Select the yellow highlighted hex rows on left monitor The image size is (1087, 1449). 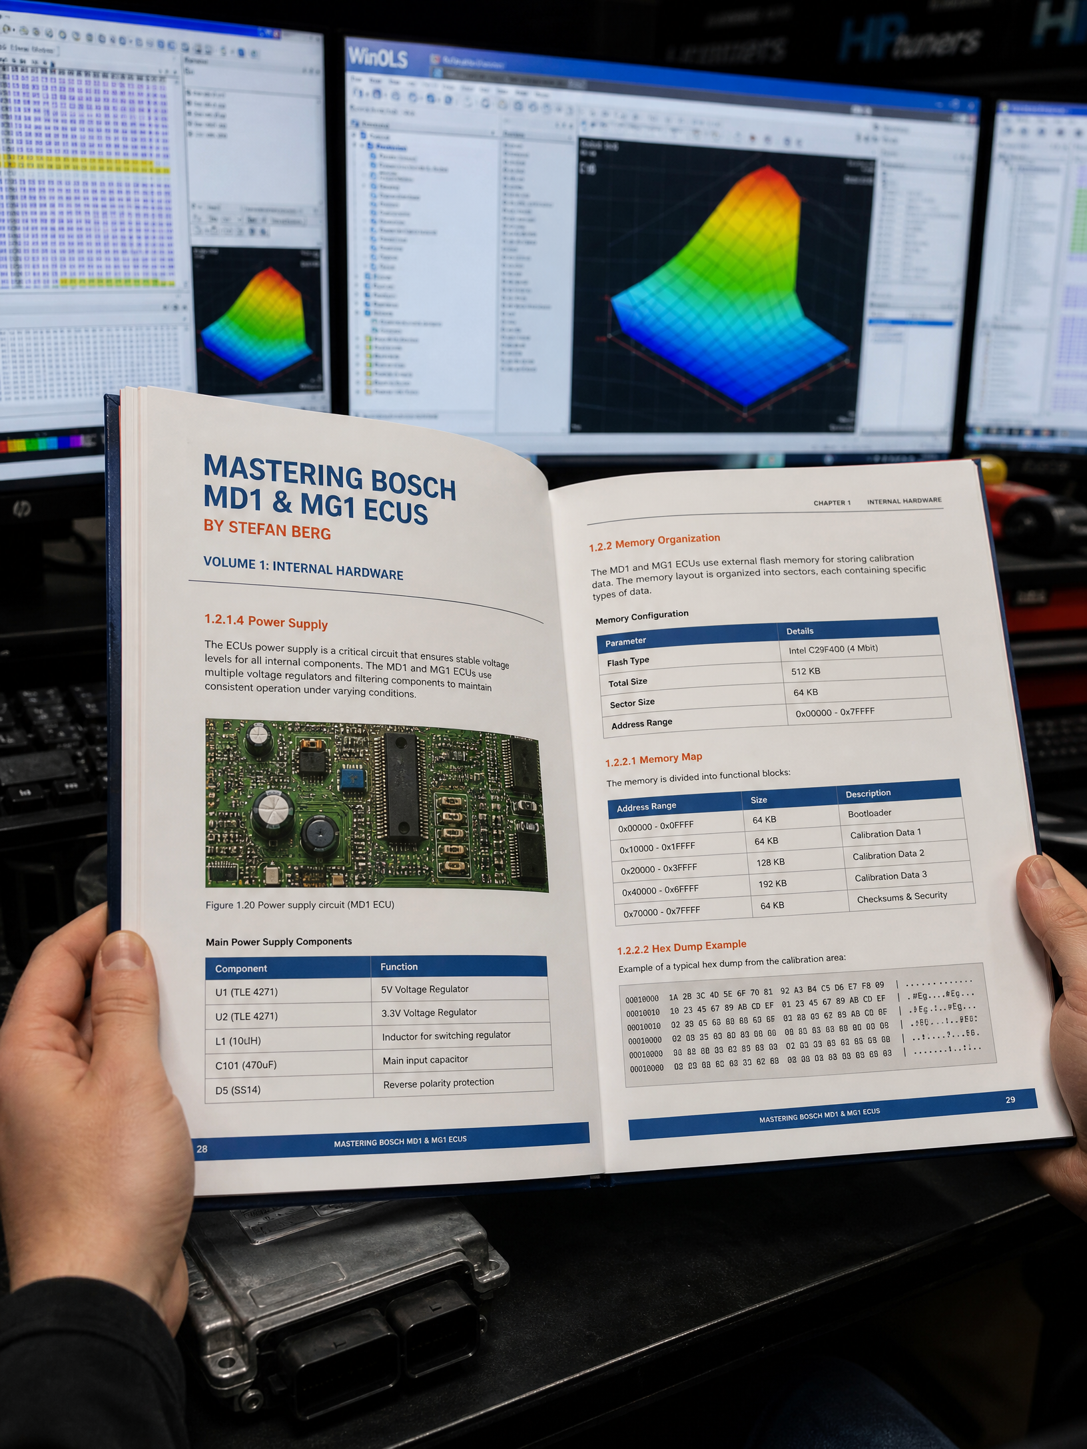point(83,165)
